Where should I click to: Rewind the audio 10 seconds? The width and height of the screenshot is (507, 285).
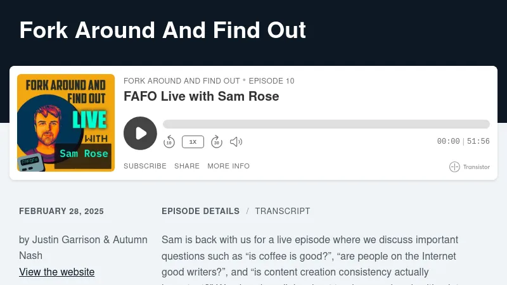point(169,142)
